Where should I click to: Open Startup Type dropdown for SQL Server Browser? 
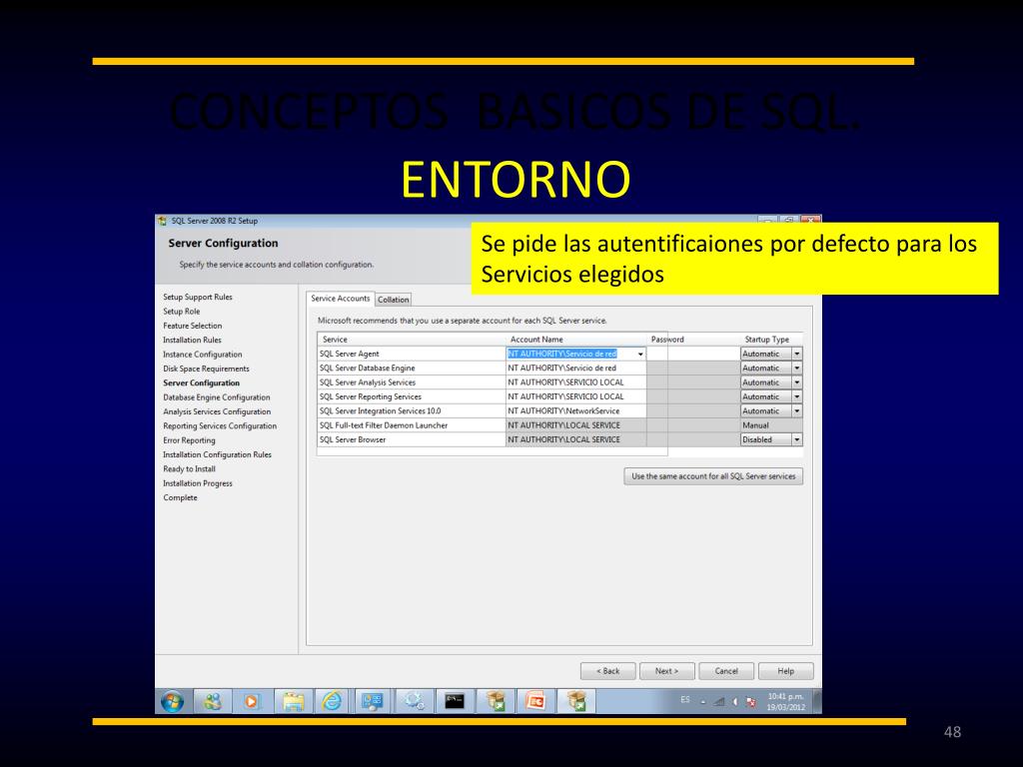pyautogui.click(x=796, y=439)
